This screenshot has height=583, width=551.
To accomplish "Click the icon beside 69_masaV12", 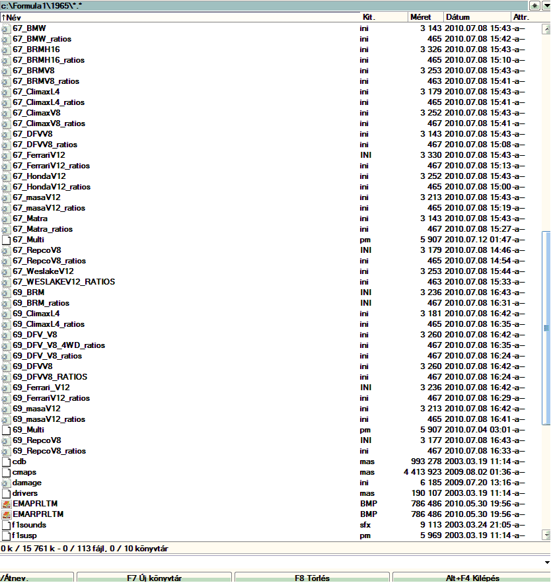I will (x=6, y=409).
